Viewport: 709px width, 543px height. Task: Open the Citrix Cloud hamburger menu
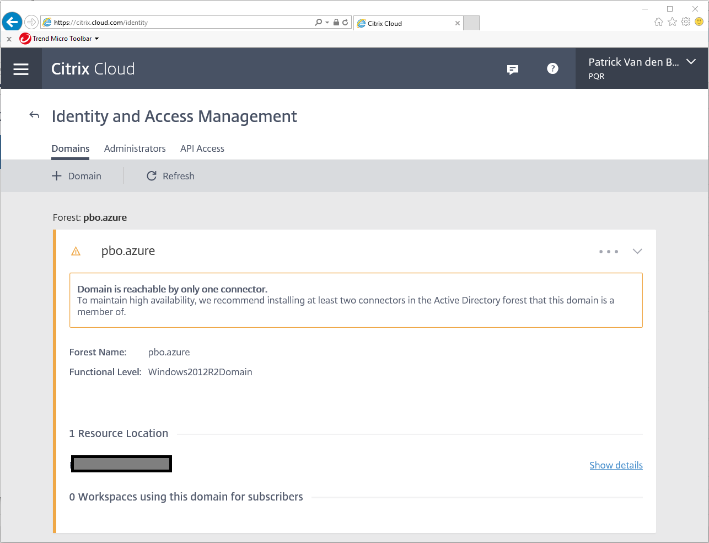click(21, 69)
